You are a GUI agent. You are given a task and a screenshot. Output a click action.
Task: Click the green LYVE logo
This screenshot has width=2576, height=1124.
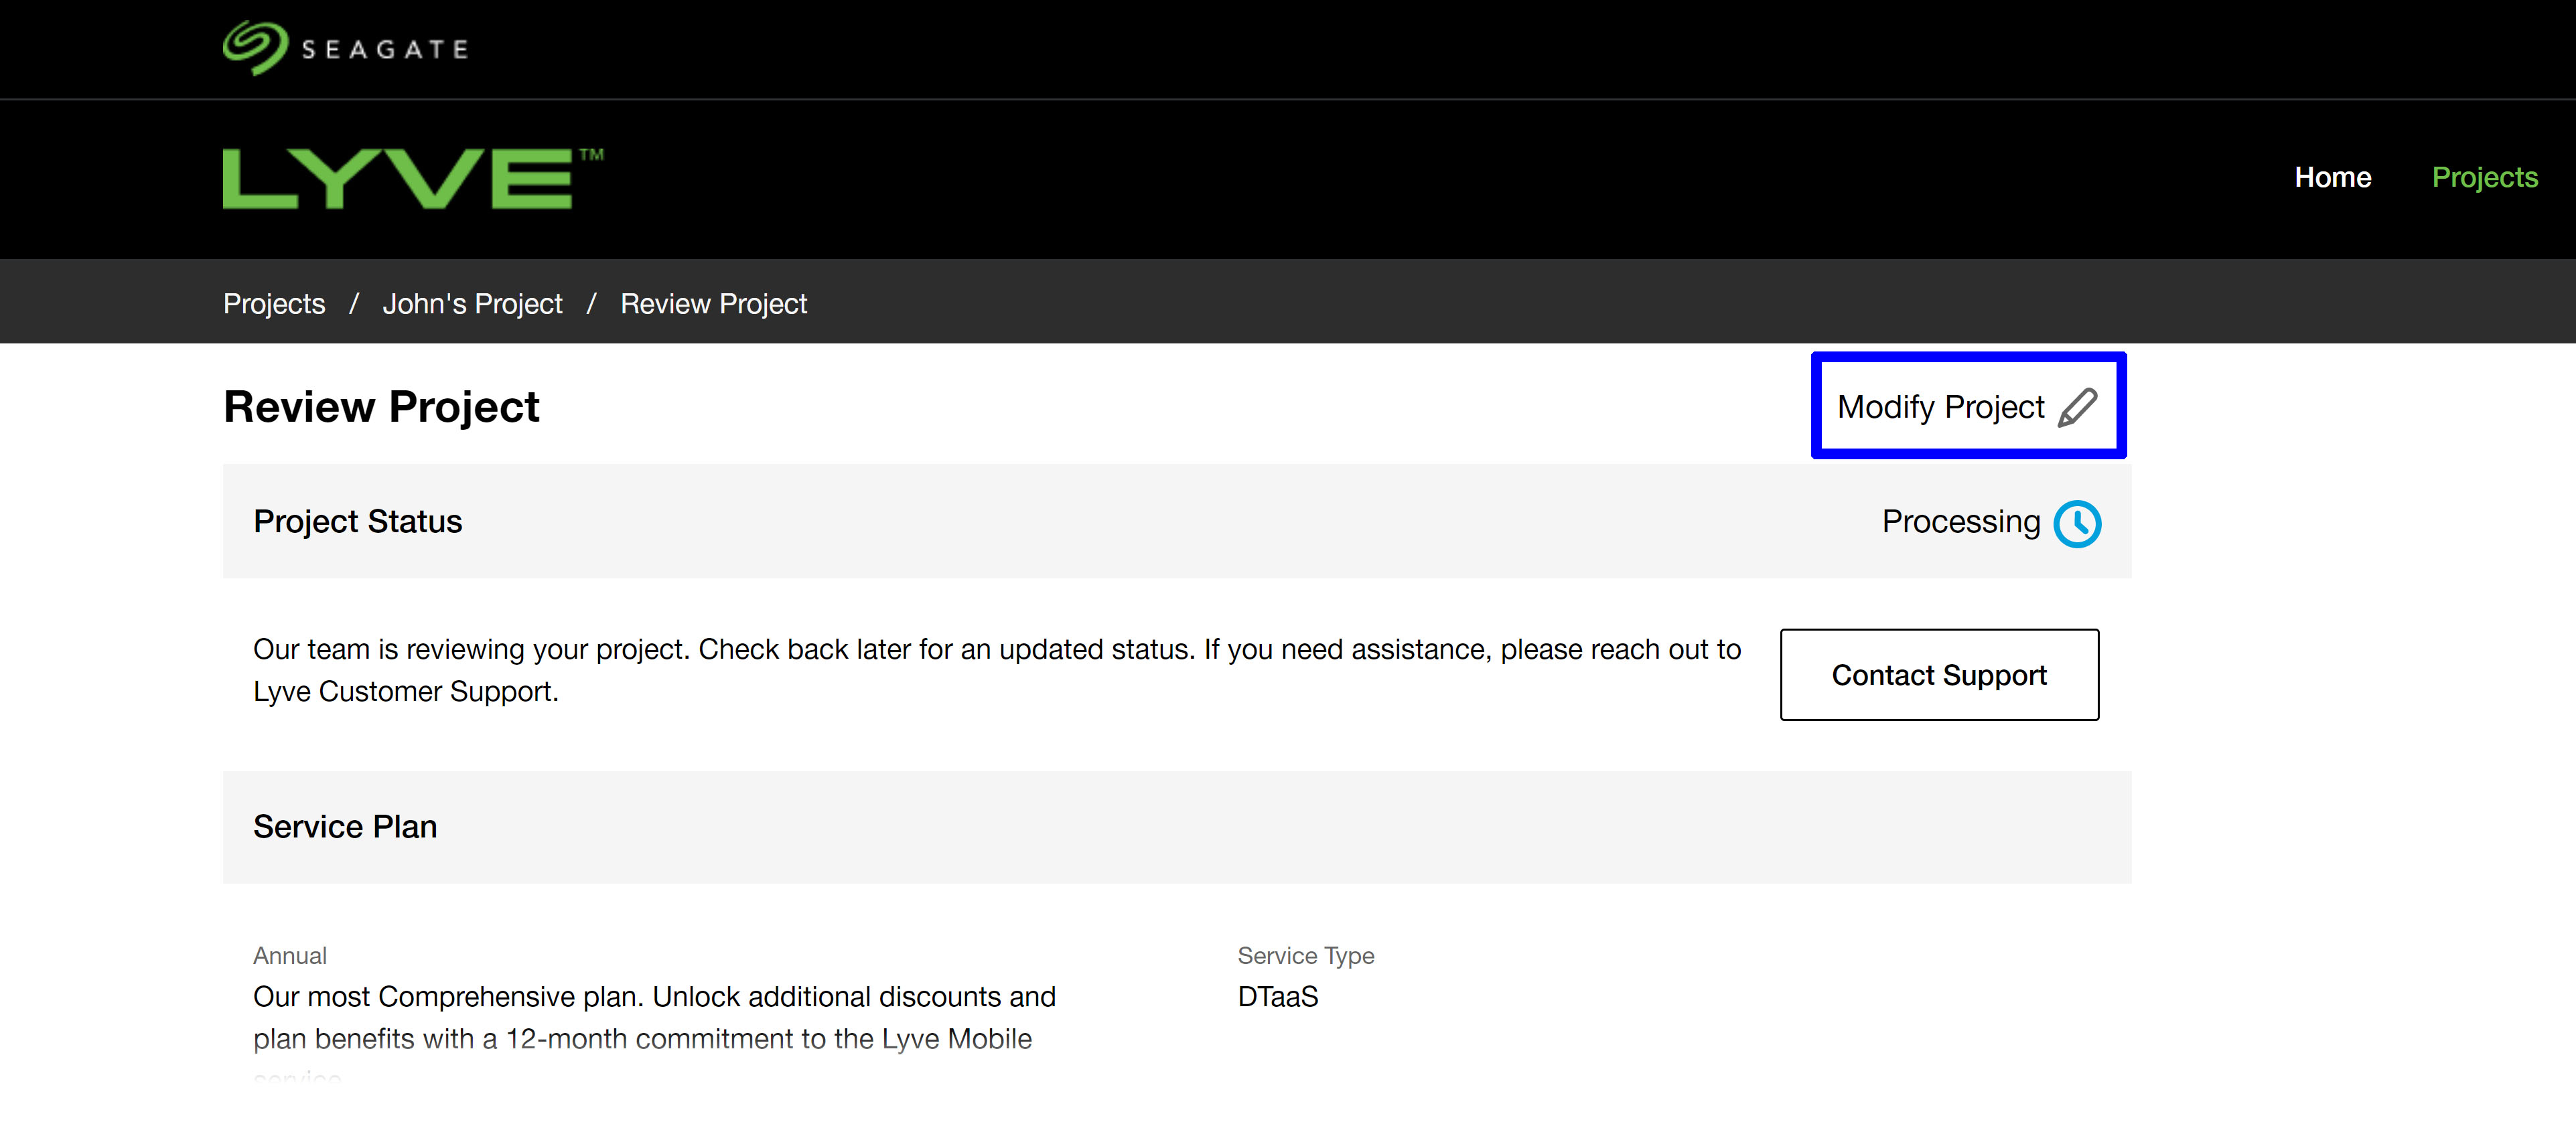click(413, 179)
